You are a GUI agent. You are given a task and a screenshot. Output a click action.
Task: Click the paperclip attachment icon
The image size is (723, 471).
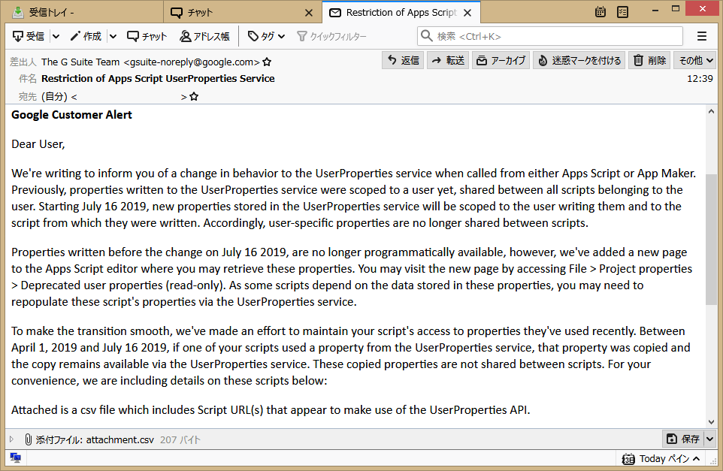28,439
